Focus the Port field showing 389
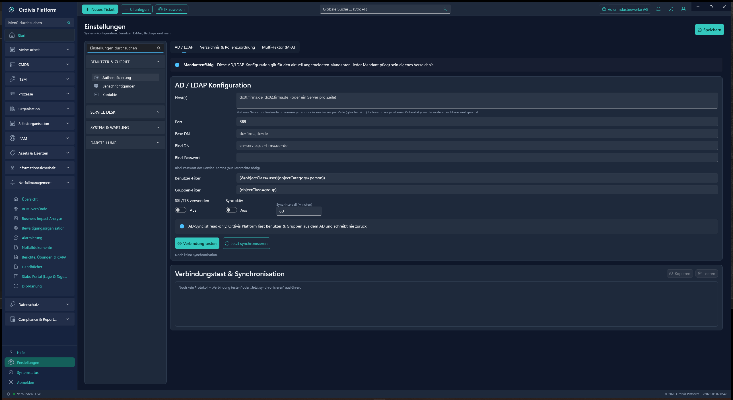Viewport: 733px width, 400px height. click(477, 122)
